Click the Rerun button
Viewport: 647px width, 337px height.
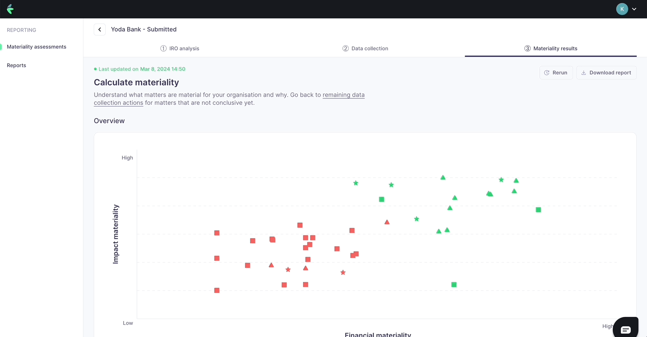(x=556, y=72)
